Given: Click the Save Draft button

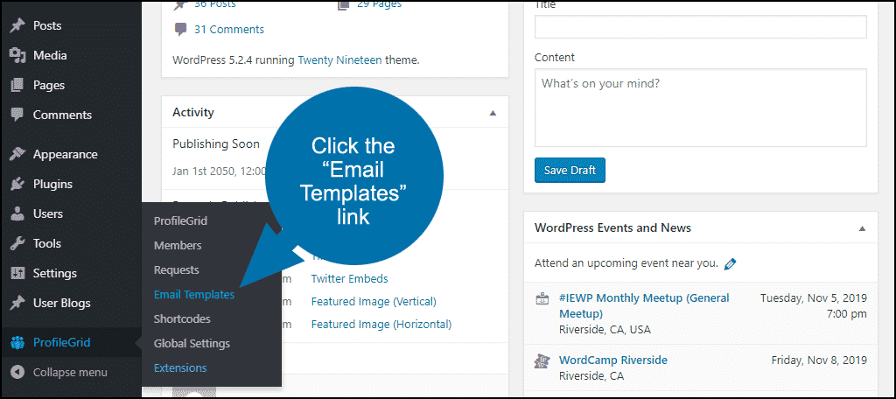Looking at the screenshot, I should click(570, 171).
